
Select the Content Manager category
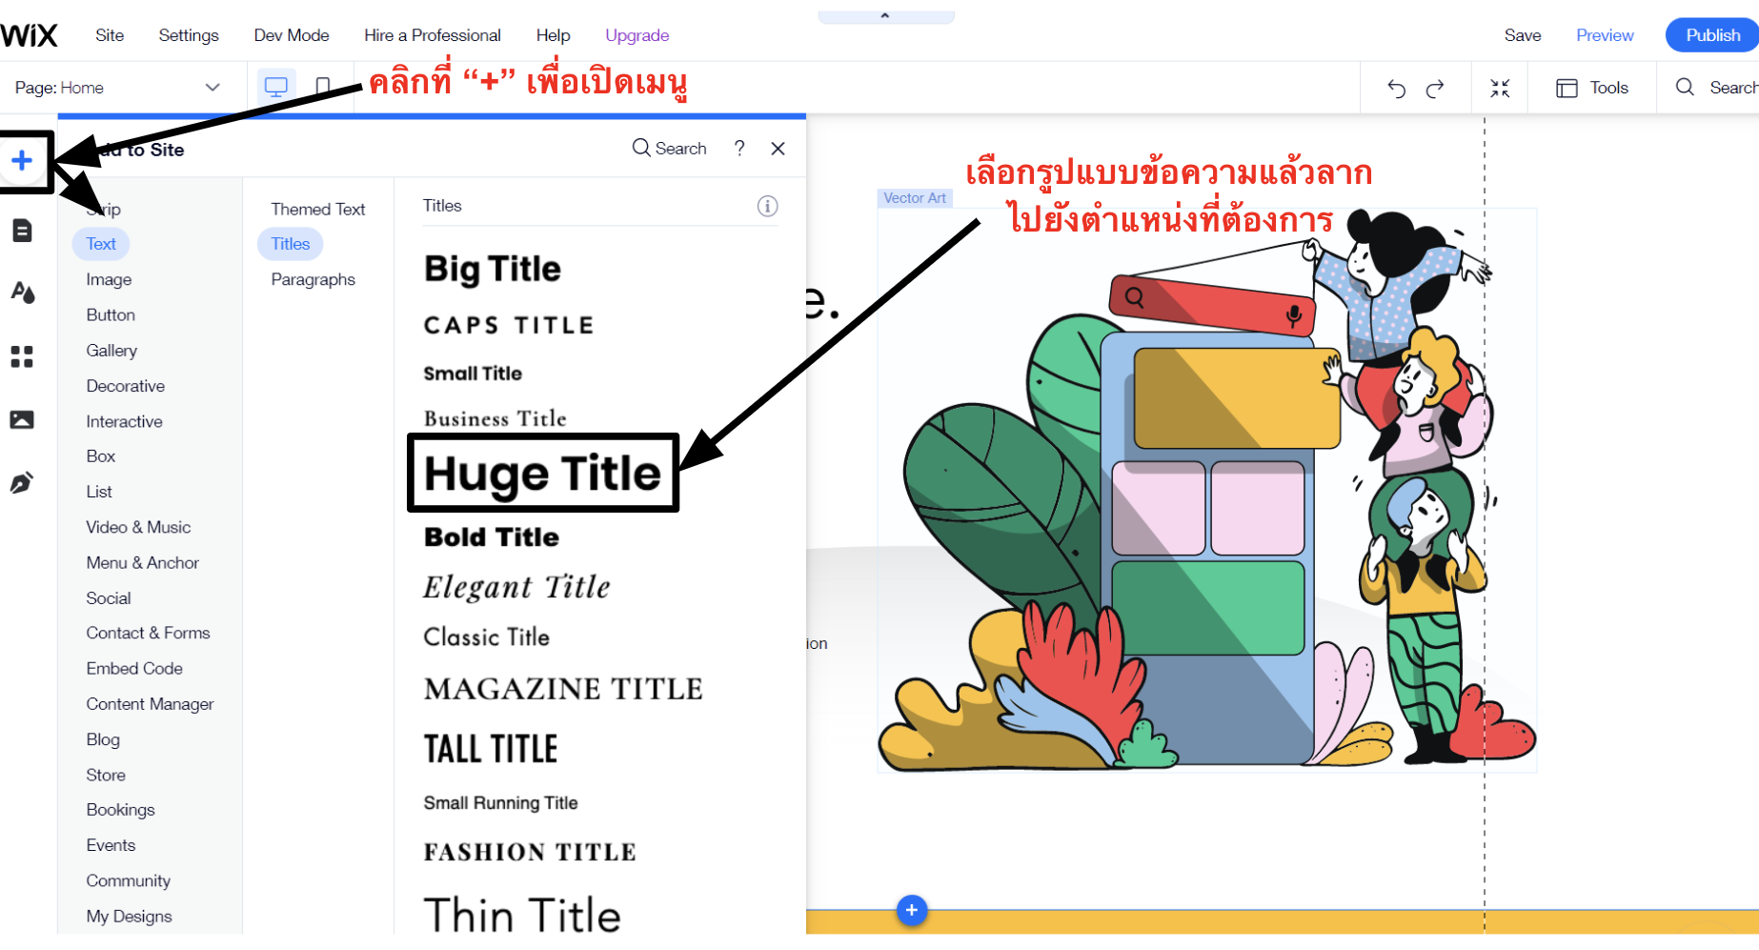(150, 704)
